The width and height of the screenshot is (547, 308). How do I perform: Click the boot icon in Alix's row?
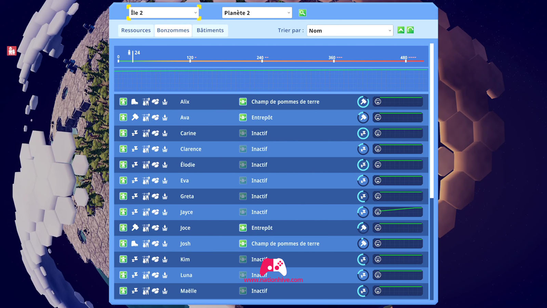coord(135,102)
